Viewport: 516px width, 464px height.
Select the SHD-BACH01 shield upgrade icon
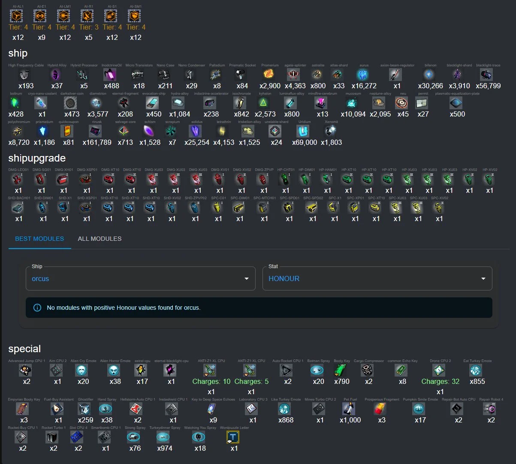[18, 207]
